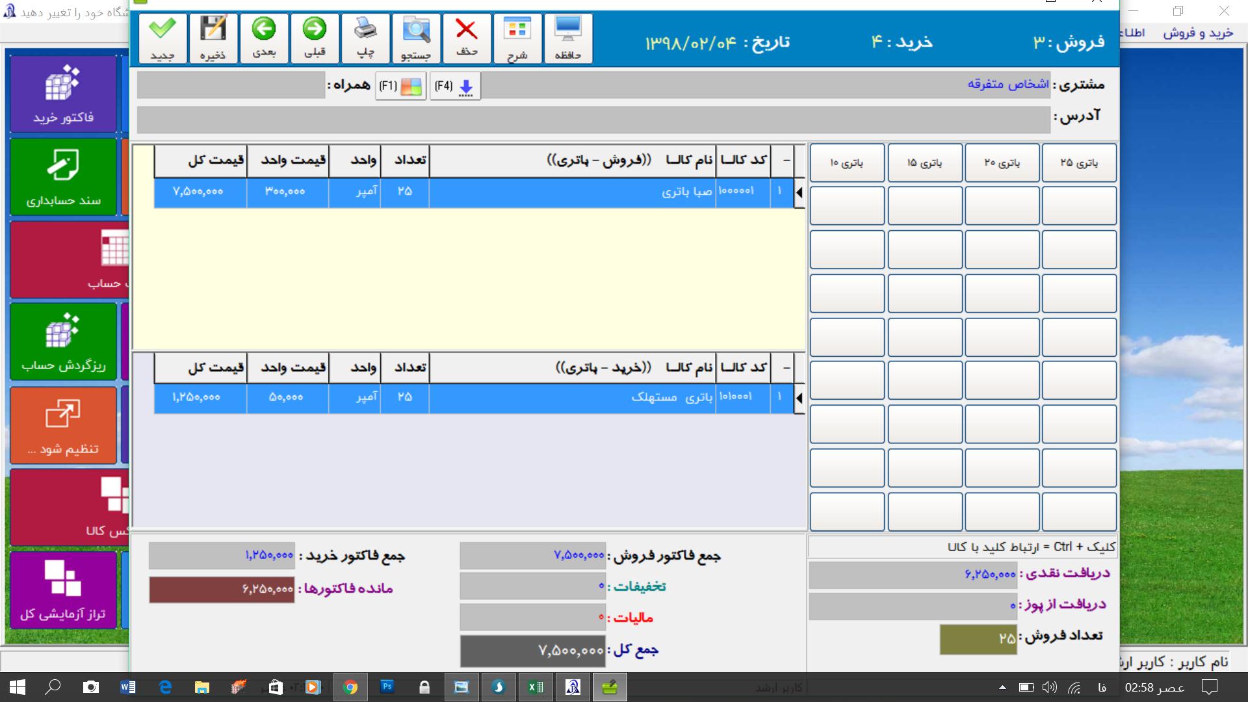Click the حافظه (memory) monitor icon
The height and width of the screenshot is (702, 1248).
(568, 39)
